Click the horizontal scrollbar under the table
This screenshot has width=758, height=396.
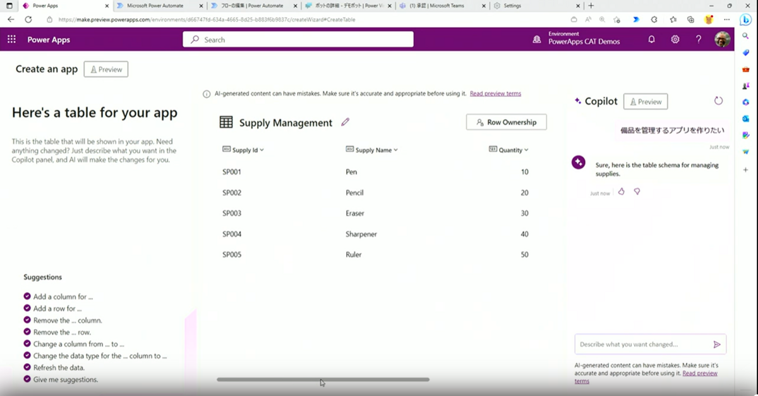click(323, 380)
